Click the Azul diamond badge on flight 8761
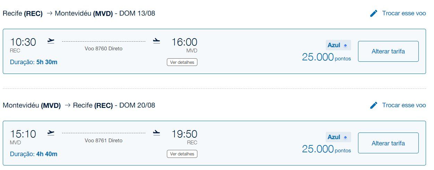The image size is (434, 170). tap(338, 137)
